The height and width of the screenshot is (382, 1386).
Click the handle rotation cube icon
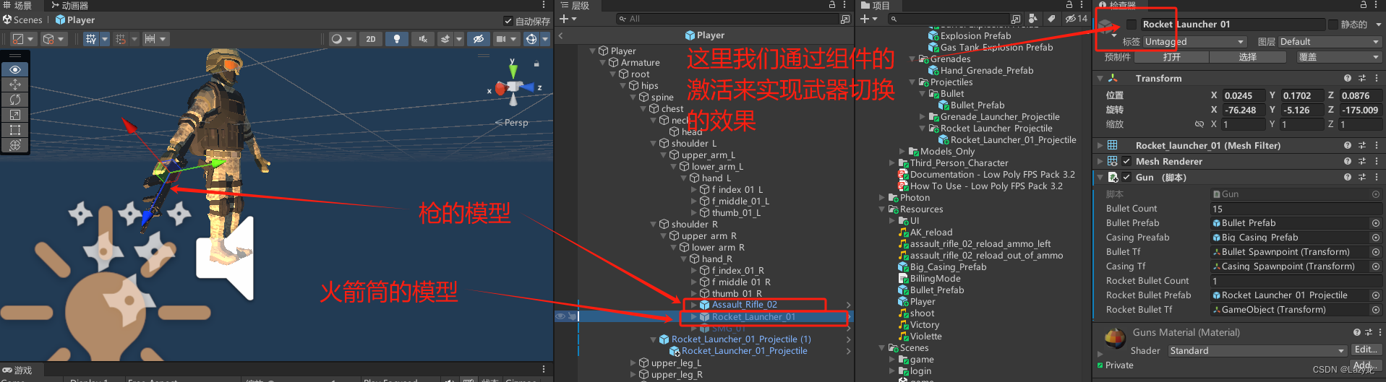pos(48,39)
